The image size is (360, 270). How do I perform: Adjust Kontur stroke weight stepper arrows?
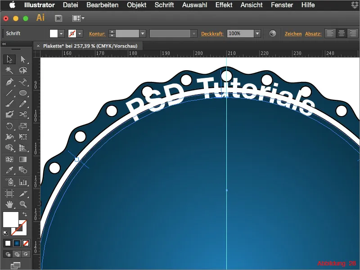[x=112, y=33]
